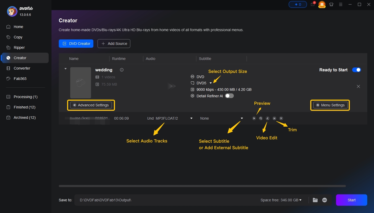
Task: Open the DVDFab monkey logo
Action: pos(12,11)
